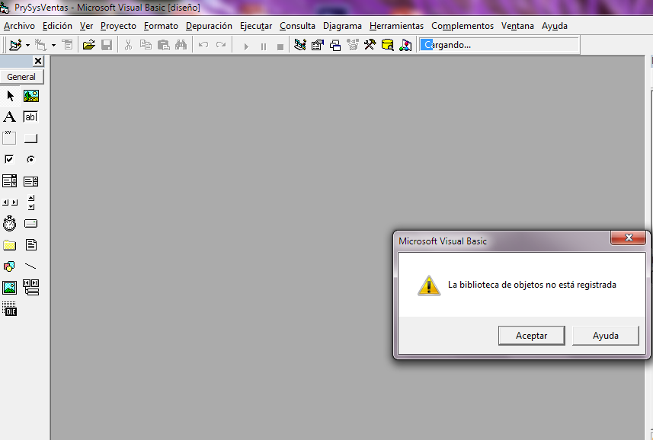Click the Open Project folder icon
Screen dimensions: 653x440
[x=88, y=44]
